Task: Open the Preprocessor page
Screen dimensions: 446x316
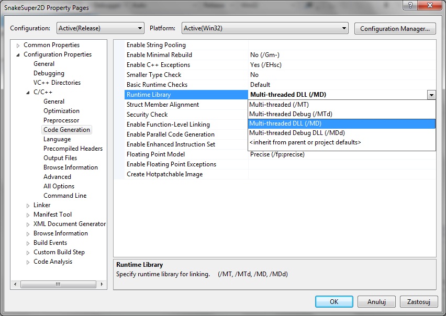Action: [x=61, y=120]
